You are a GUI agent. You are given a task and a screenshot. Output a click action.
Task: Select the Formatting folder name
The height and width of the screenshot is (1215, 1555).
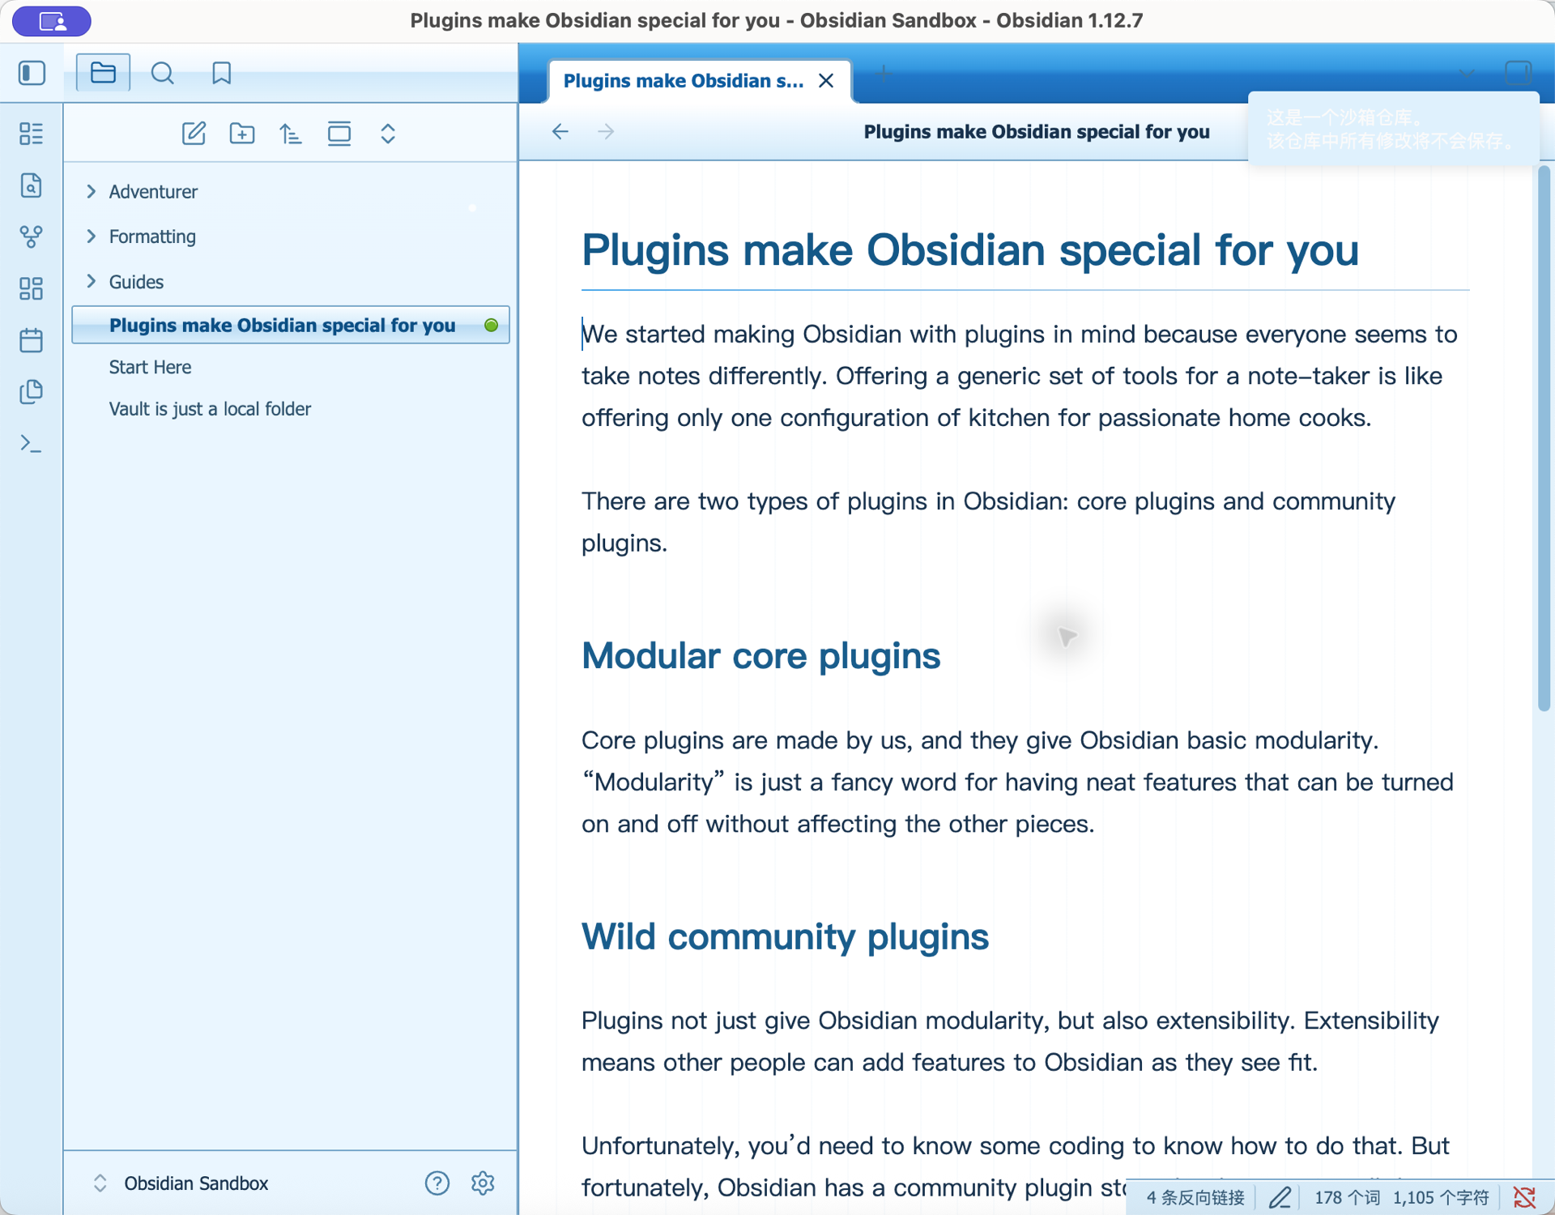[152, 237]
